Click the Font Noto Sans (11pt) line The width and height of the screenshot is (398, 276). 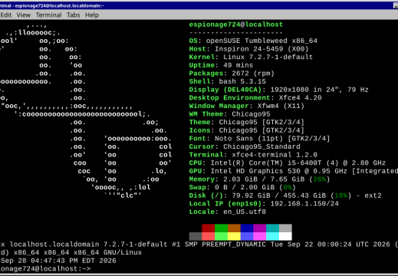[x=259, y=139]
